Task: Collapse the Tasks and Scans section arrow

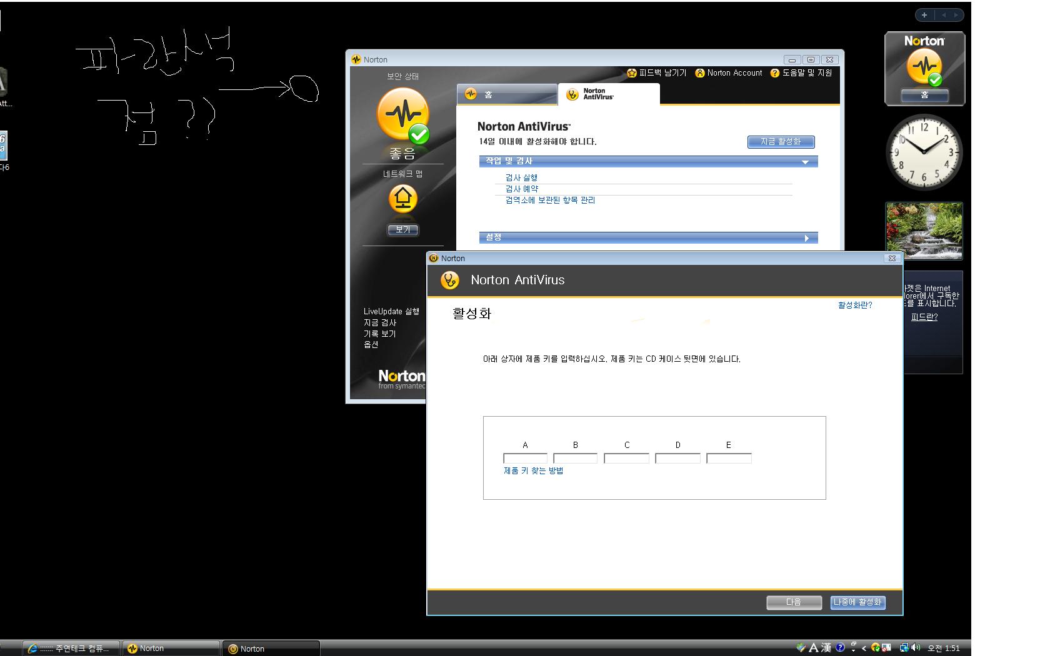Action: (x=806, y=162)
